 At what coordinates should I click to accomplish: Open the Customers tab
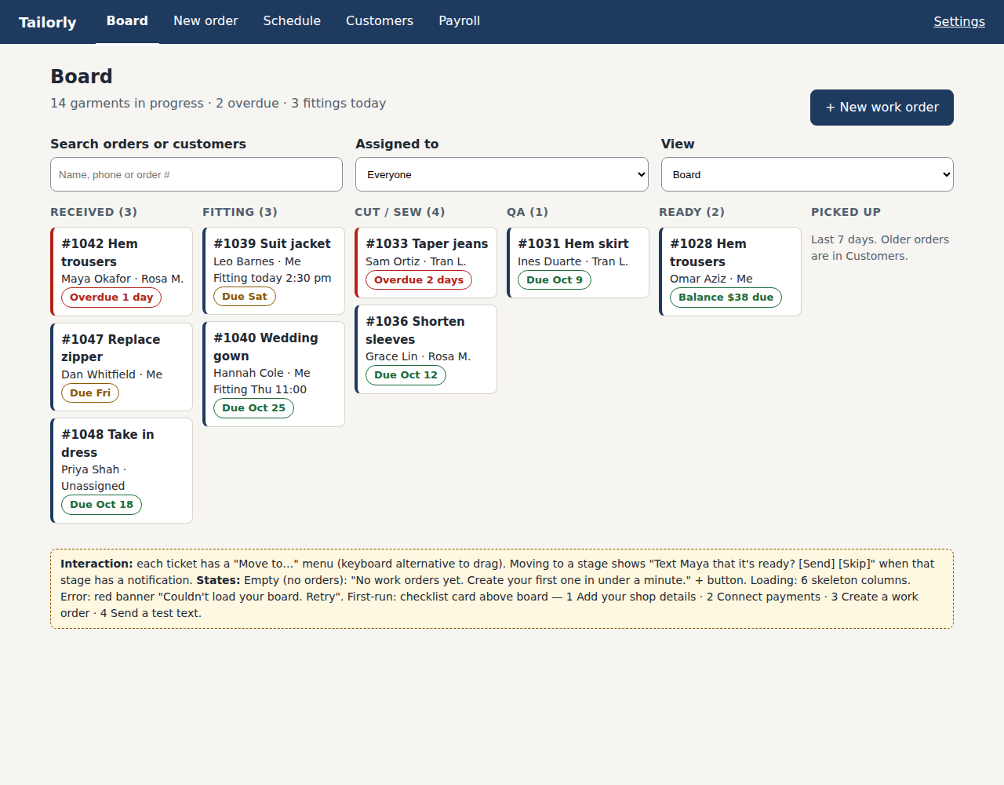[380, 21]
